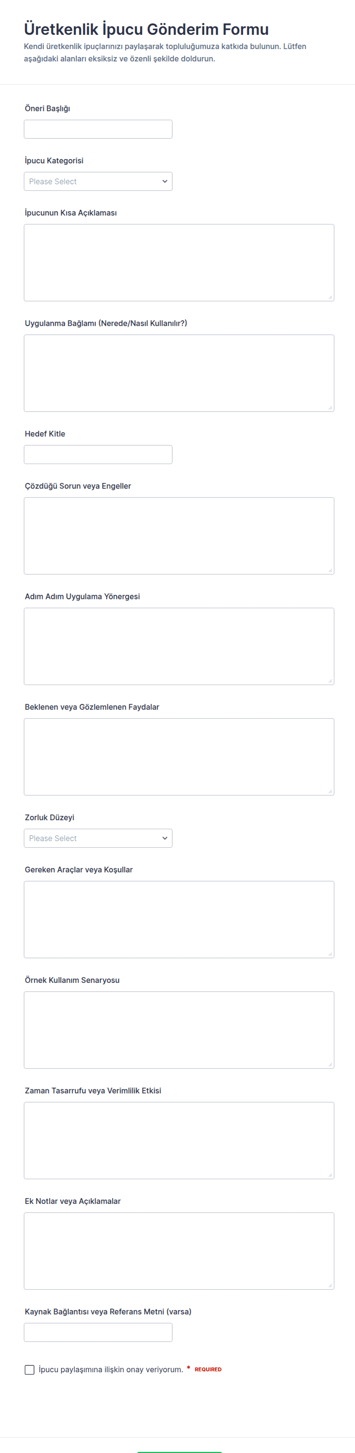
Task: Click the Çözdüğü Sorun veya Engeller text area
Action: point(179,536)
